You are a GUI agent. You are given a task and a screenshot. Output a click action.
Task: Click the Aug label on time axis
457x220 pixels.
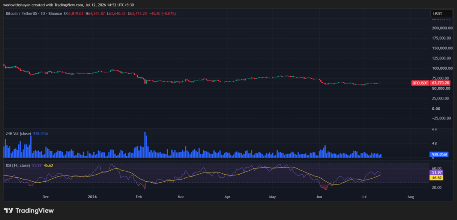411,197
